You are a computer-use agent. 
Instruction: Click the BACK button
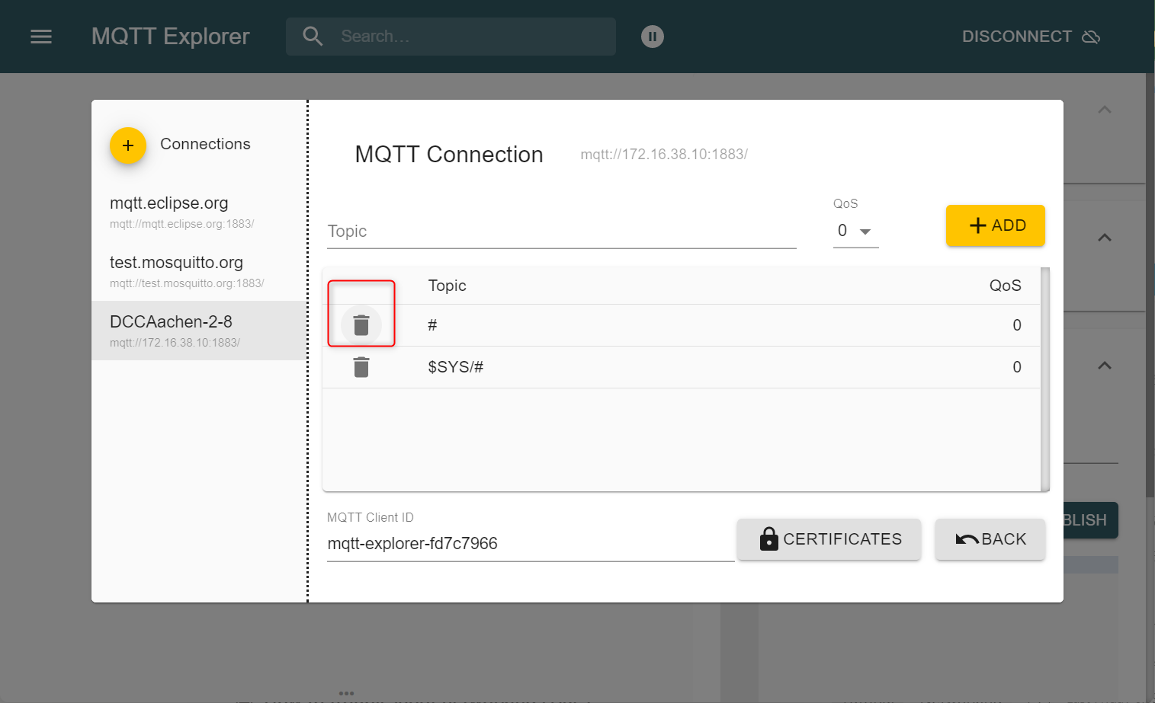(990, 539)
